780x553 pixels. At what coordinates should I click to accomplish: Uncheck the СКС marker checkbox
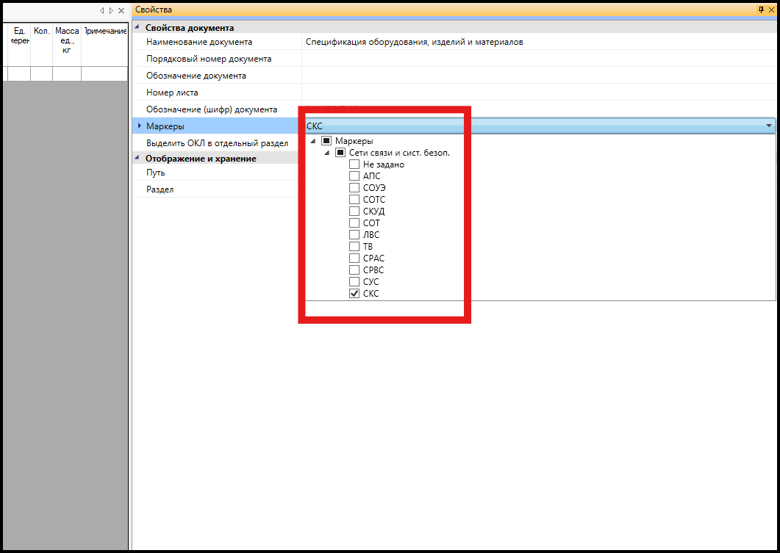pyautogui.click(x=354, y=294)
